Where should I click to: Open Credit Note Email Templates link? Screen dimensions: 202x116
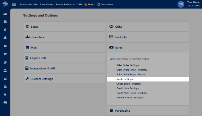tap(132, 93)
